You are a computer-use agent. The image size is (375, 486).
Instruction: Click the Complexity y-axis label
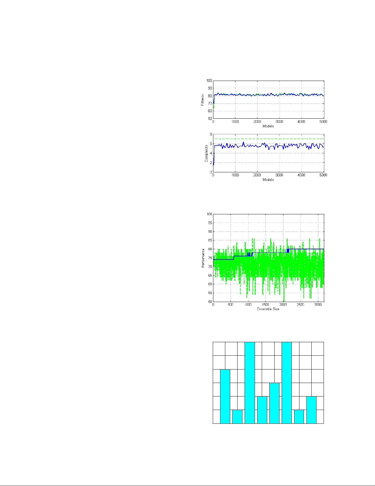(x=206, y=153)
